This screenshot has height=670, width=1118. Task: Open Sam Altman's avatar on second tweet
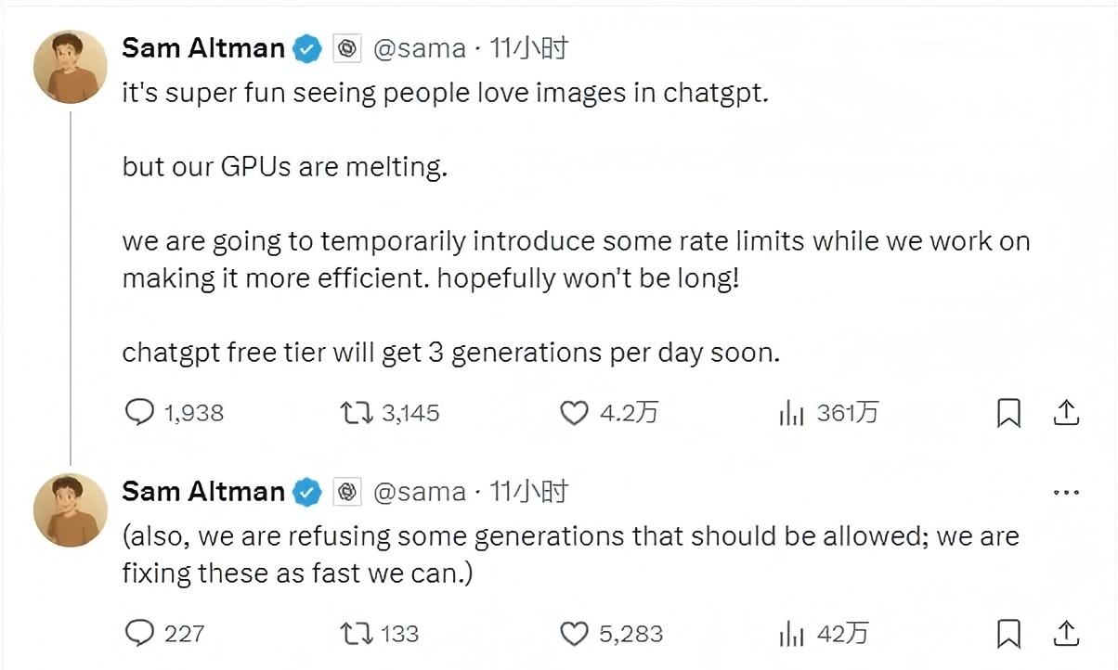71,509
